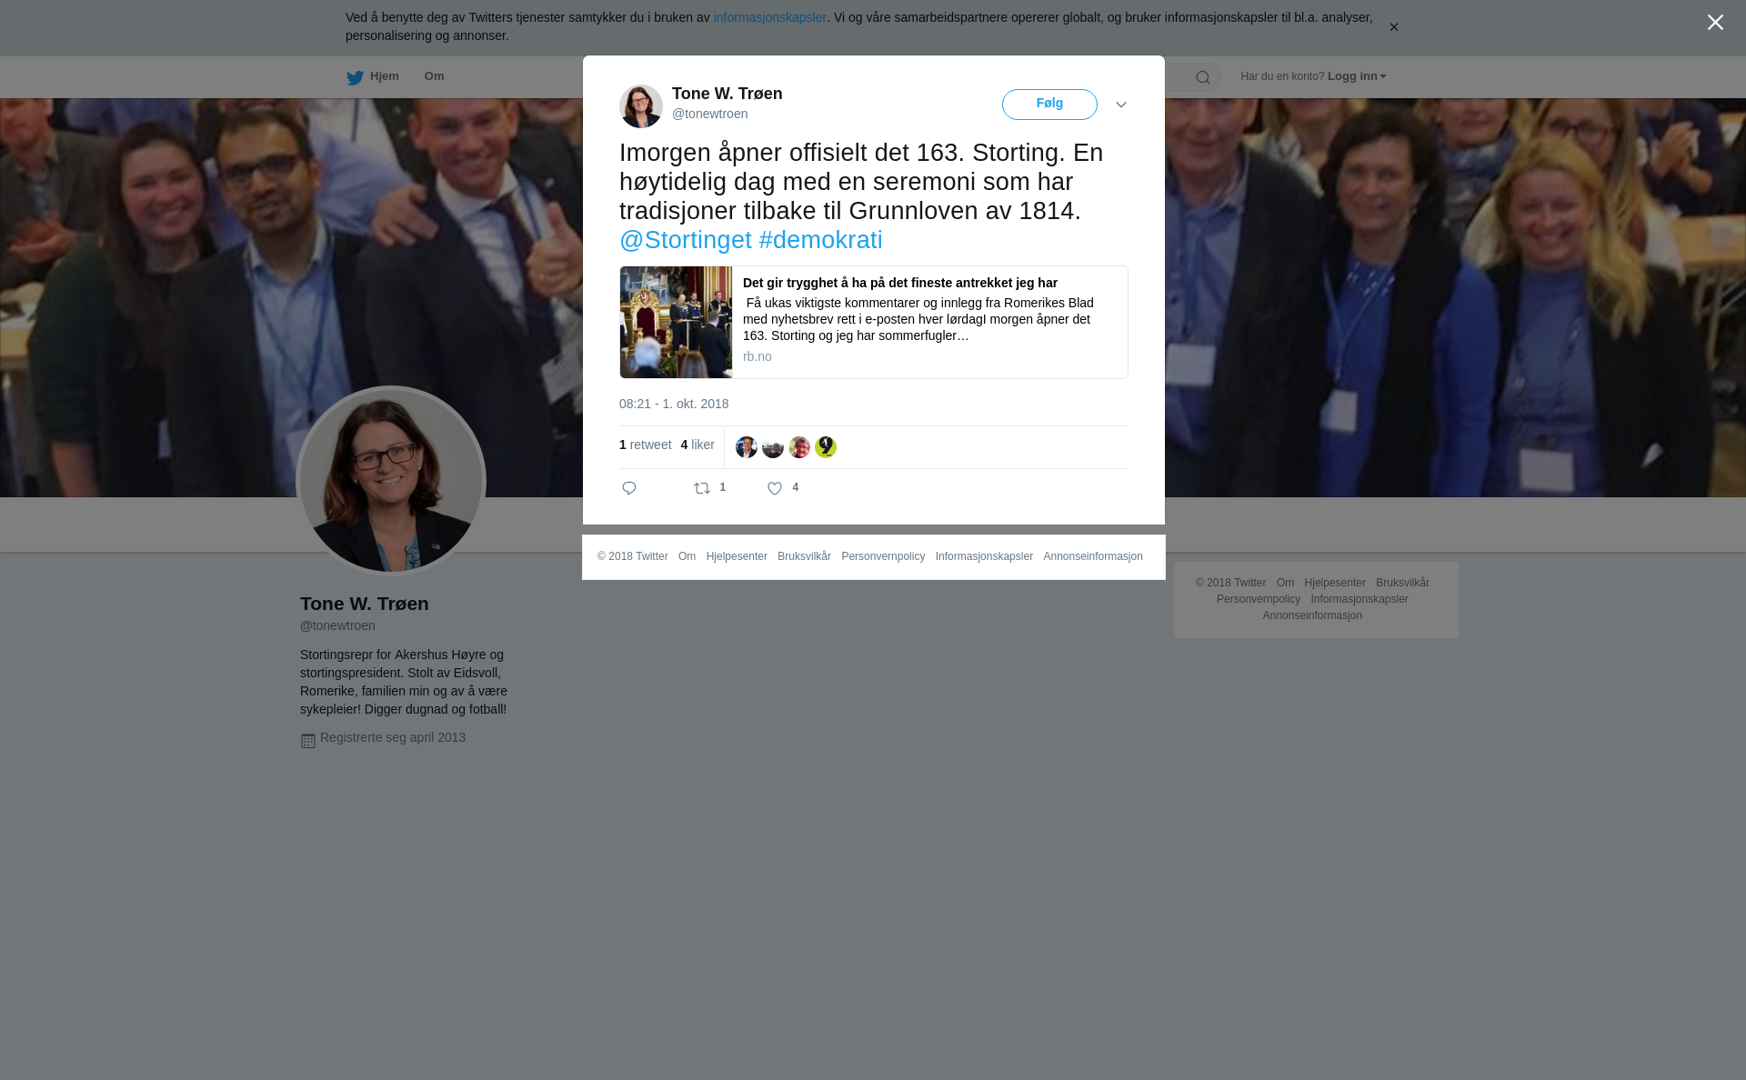Click the first liker's avatar
The height and width of the screenshot is (1080, 1746).
(747, 447)
